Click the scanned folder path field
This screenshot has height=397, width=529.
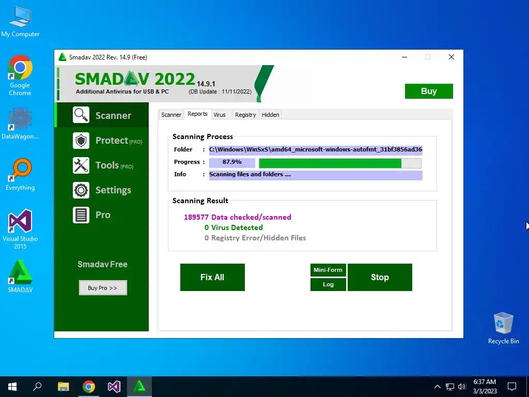pyautogui.click(x=316, y=150)
